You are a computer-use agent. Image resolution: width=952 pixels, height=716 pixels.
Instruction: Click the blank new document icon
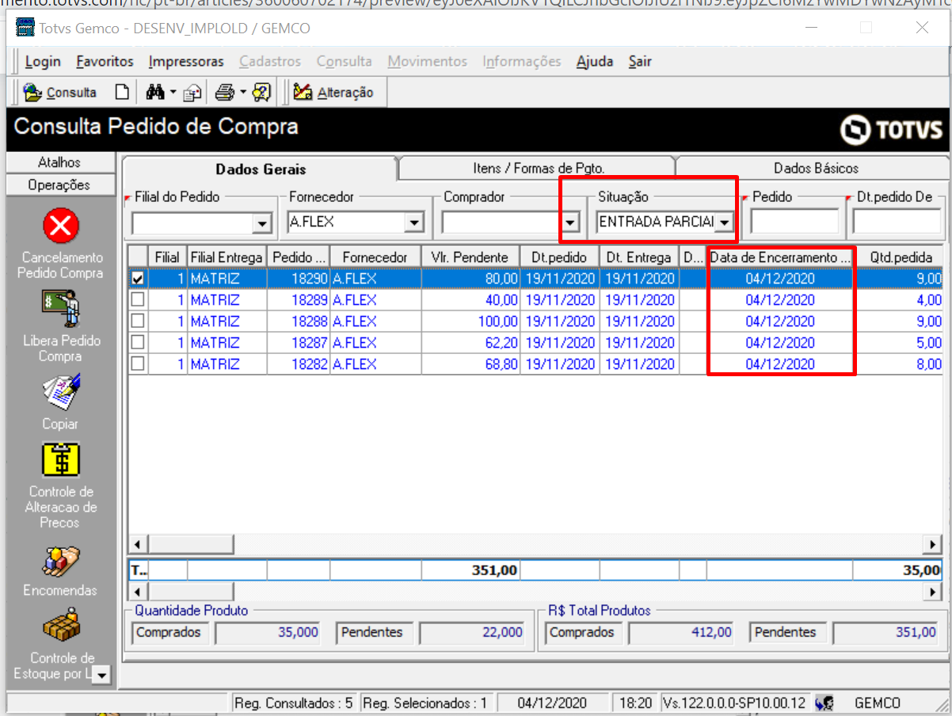121,93
